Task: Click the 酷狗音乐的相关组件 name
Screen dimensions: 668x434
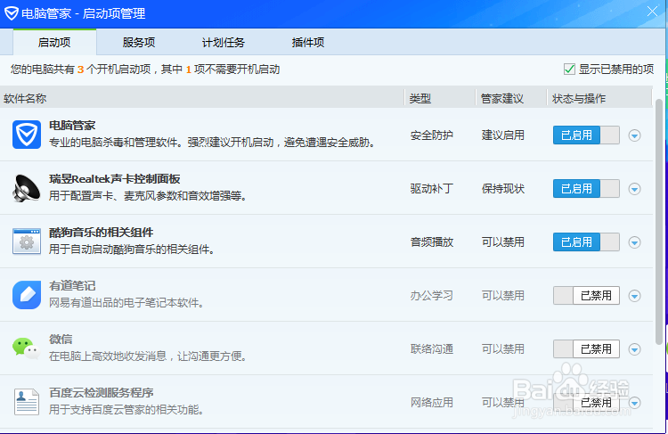Action: click(x=101, y=233)
